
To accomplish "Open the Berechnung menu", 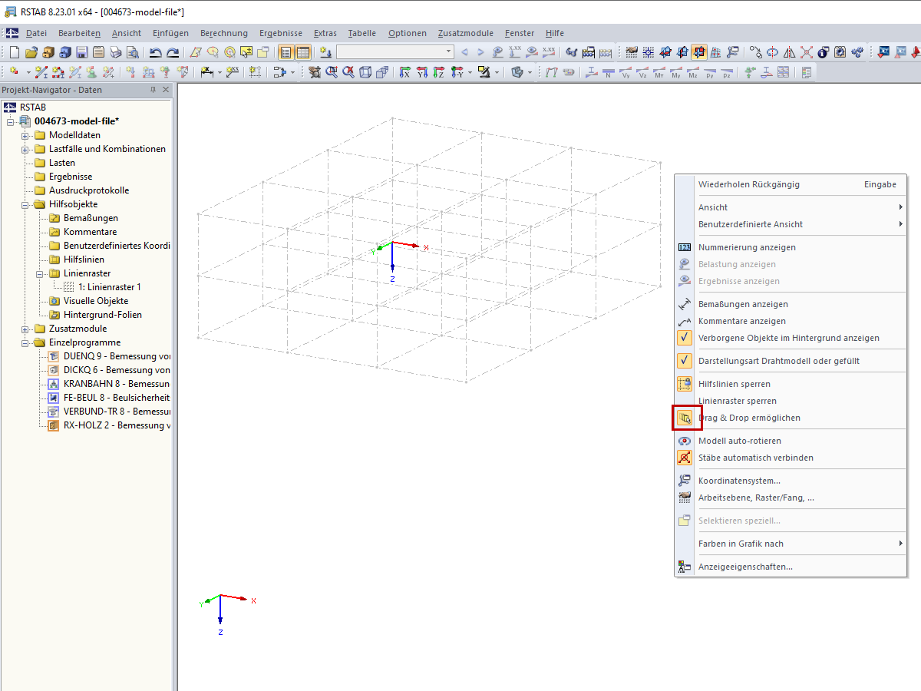I will pyautogui.click(x=224, y=33).
